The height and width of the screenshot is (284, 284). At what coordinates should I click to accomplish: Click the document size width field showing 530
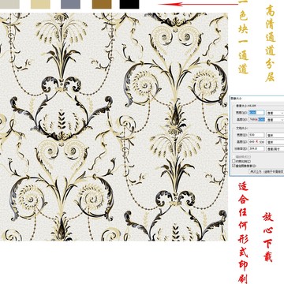tap(256, 135)
